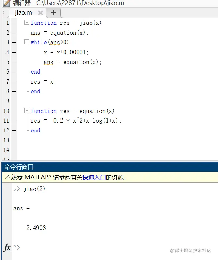Click the 'end' keyword on line 8
The image size is (218, 260).
tap(36, 91)
